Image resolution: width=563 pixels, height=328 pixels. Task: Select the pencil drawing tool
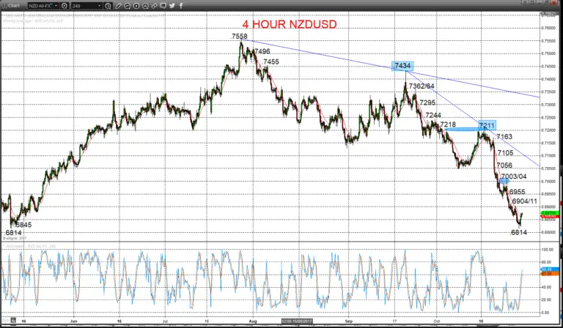[x=119, y=6]
